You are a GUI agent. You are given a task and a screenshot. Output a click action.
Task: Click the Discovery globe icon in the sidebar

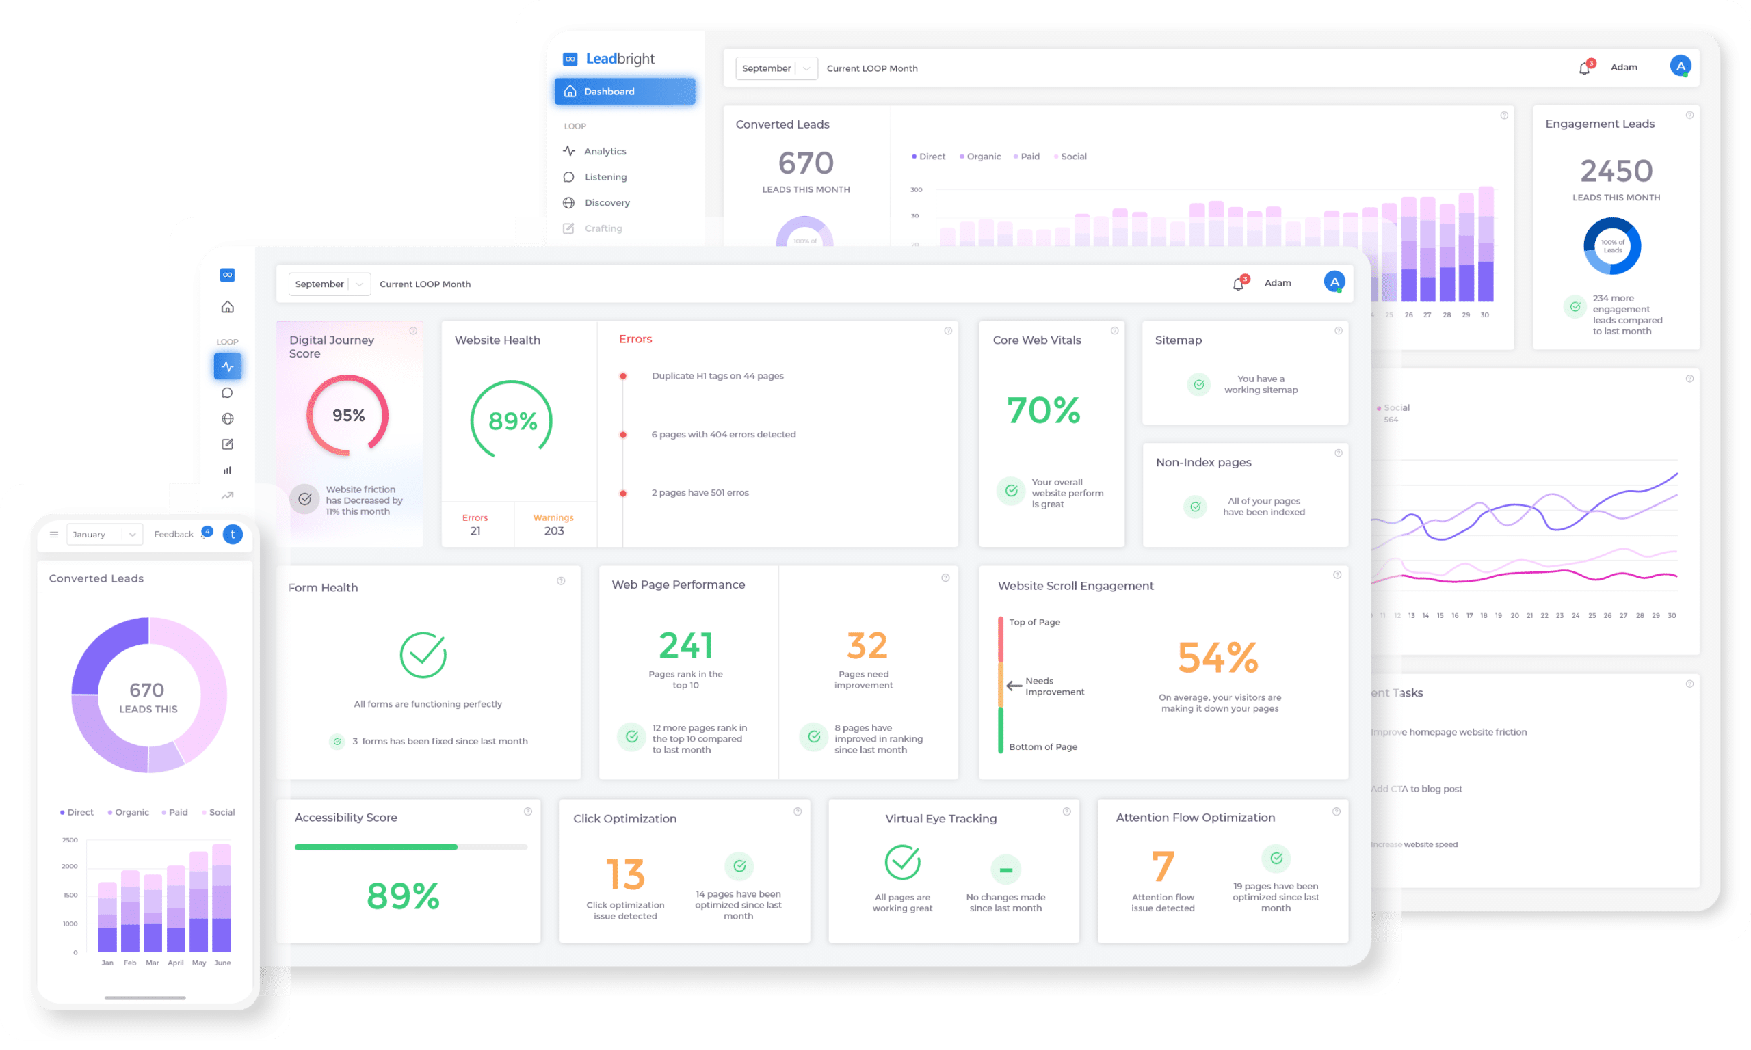tap(227, 418)
